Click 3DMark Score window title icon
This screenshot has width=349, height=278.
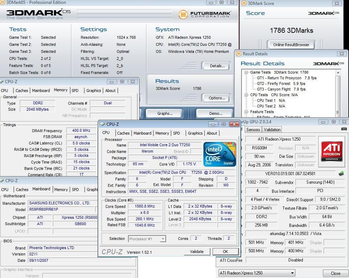(x=244, y=3)
